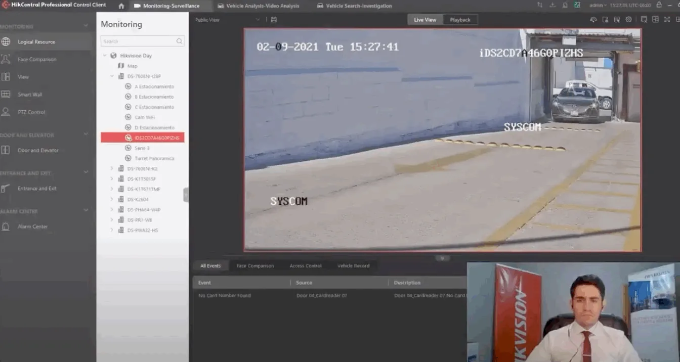The height and width of the screenshot is (362, 680).
Task: Expand the DS-K1T501SF device node
Action: point(112,179)
